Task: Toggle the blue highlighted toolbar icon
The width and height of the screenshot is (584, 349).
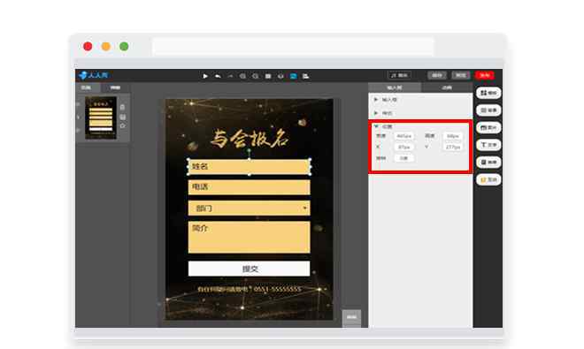Action: tap(294, 76)
